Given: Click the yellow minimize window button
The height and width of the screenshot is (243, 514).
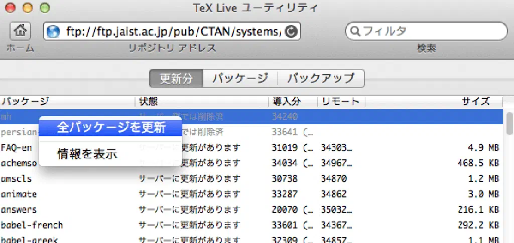Looking at the screenshot, I should click(x=28, y=8).
